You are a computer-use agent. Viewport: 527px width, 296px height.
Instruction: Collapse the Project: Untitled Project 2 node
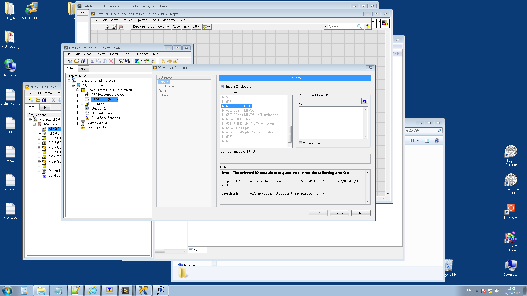(69, 81)
